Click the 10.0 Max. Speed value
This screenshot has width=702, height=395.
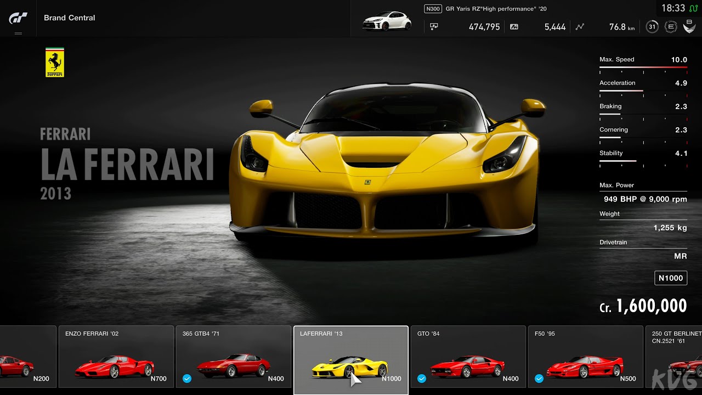679,60
